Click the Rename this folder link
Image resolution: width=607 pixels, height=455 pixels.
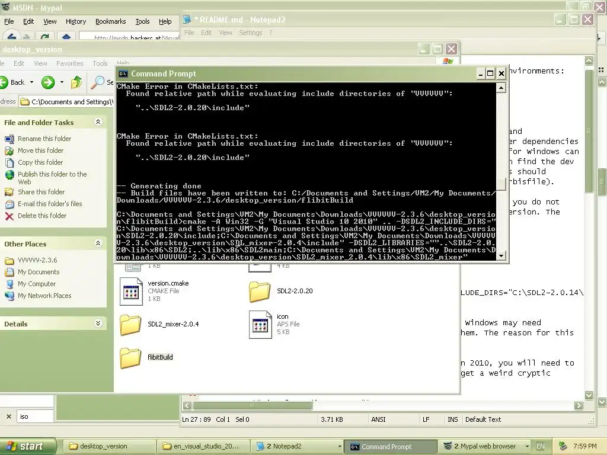click(44, 139)
